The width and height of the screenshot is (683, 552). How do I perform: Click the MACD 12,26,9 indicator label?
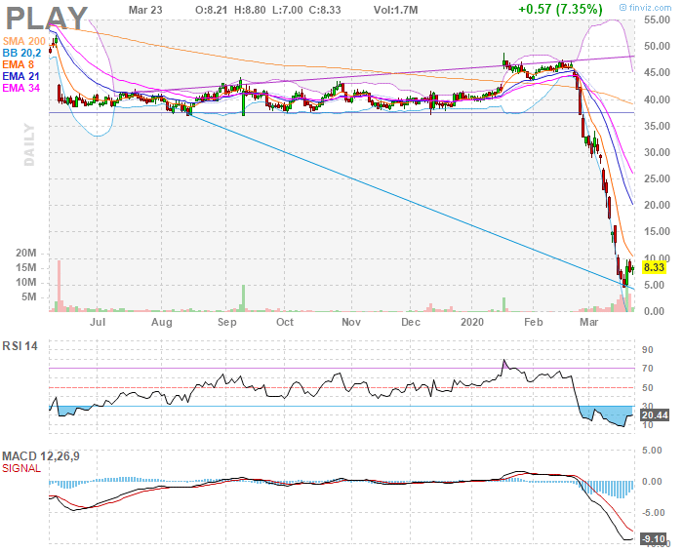click(41, 456)
